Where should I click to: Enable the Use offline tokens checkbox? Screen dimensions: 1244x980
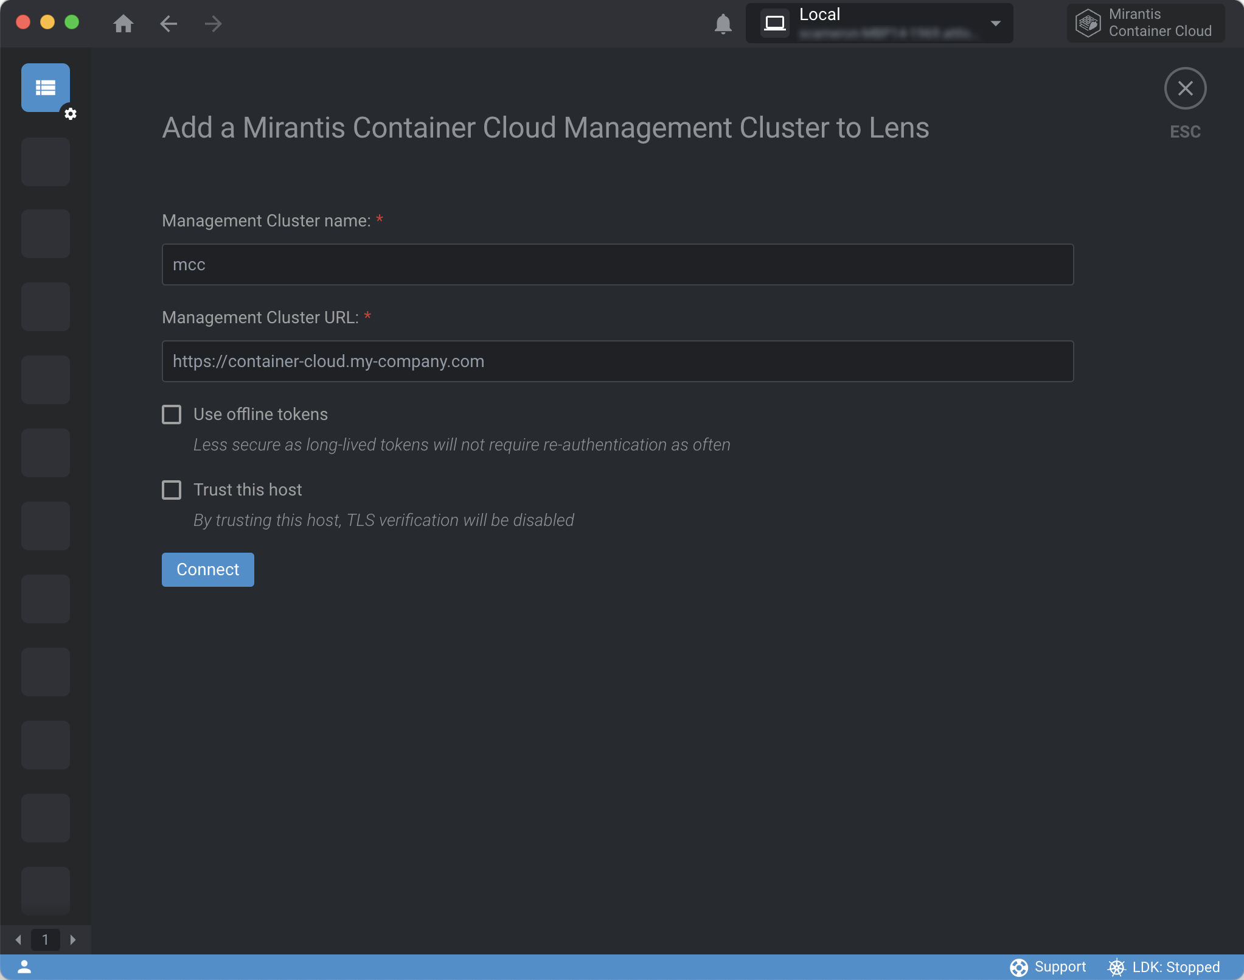pyautogui.click(x=172, y=415)
